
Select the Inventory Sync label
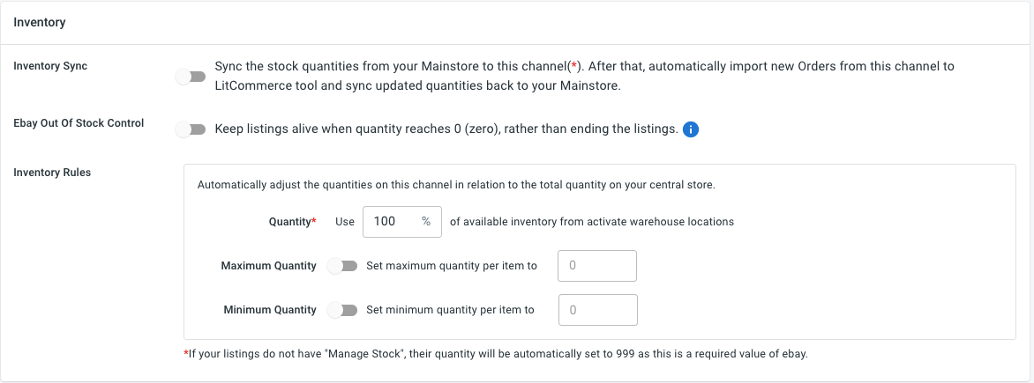click(x=50, y=66)
